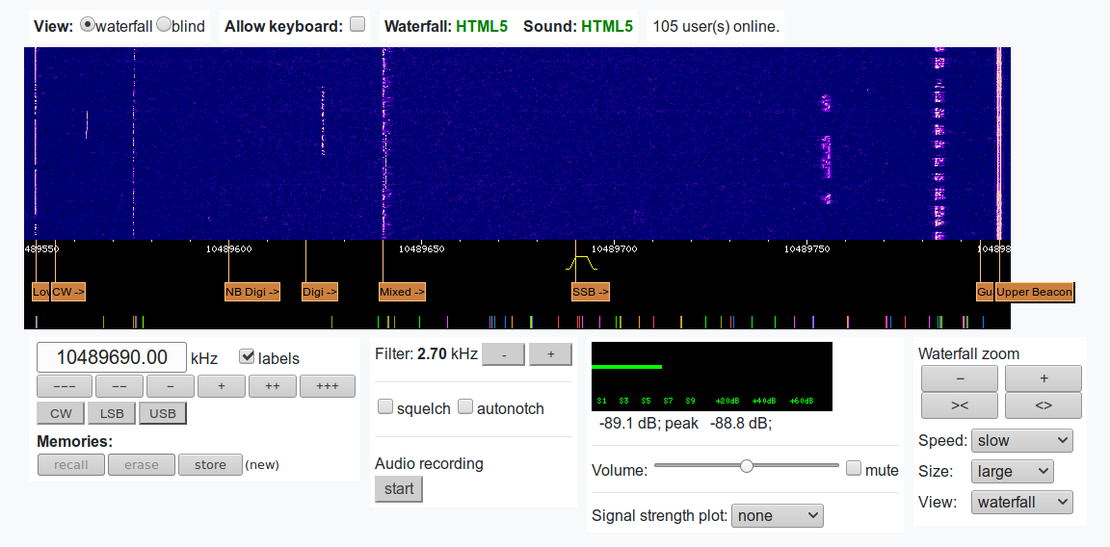Click the recall memory button
The image size is (1110, 547).
(70, 465)
